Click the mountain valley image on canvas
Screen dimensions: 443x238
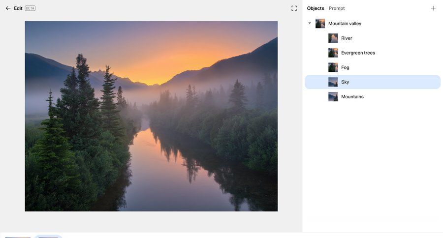pyautogui.click(x=151, y=116)
